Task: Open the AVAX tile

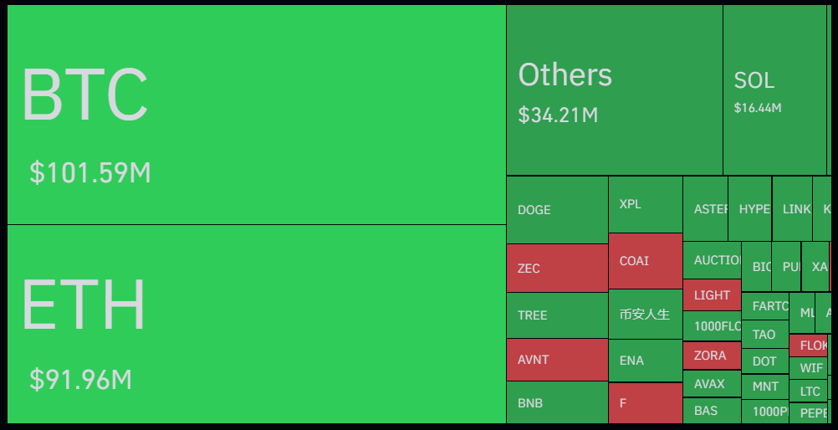Action: 712,385
